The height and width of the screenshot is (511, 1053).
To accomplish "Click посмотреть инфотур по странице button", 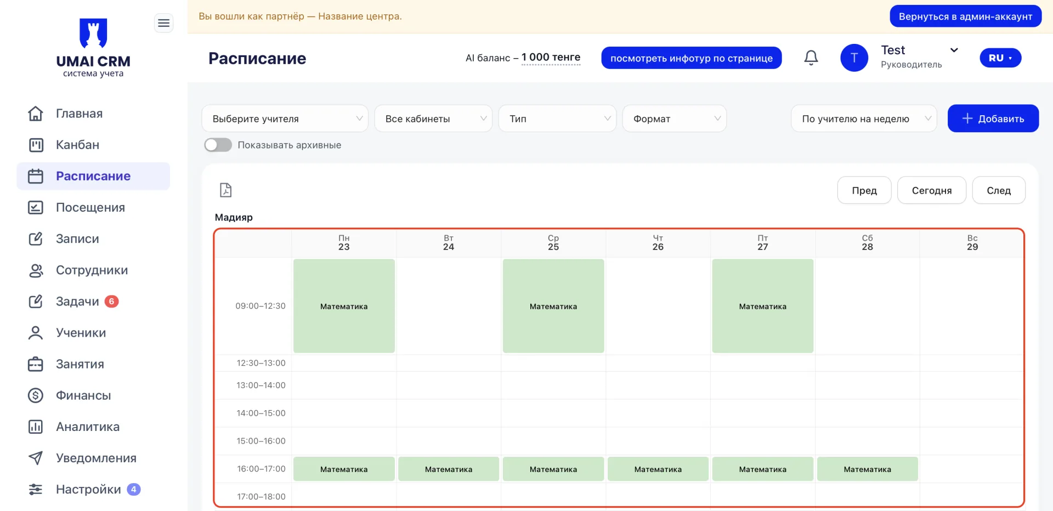I will 691,58.
